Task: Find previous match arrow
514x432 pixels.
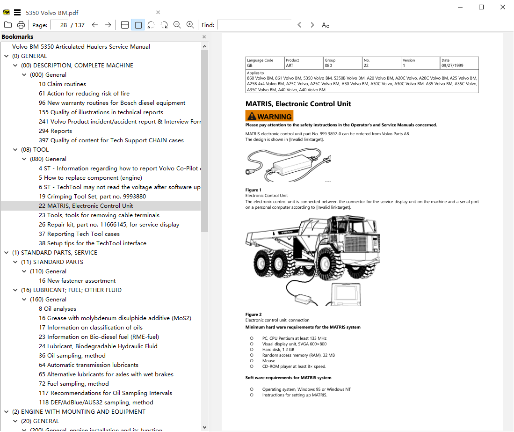Action: [x=299, y=25]
